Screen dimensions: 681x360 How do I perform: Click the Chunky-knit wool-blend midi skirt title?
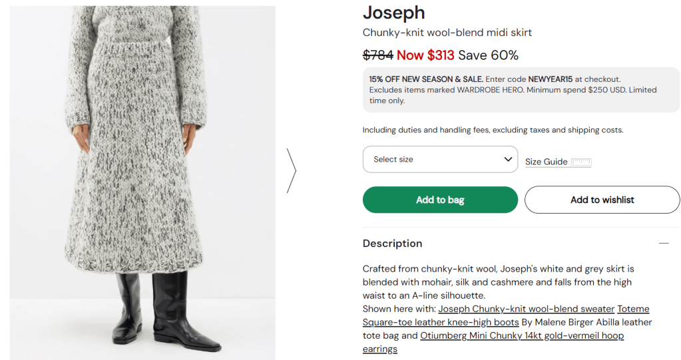coord(447,33)
